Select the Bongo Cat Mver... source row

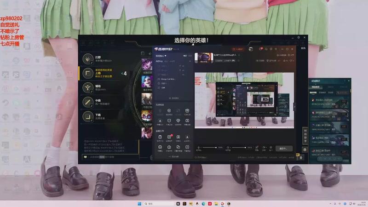[x=173, y=79]
